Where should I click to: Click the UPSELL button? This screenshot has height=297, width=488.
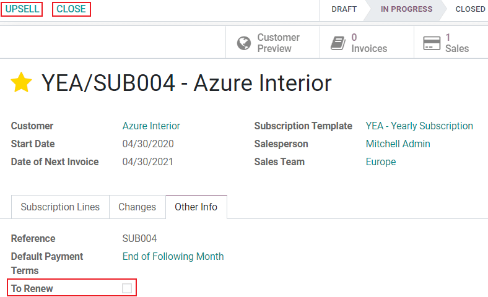pyautogui.click(x=22, y=9)
